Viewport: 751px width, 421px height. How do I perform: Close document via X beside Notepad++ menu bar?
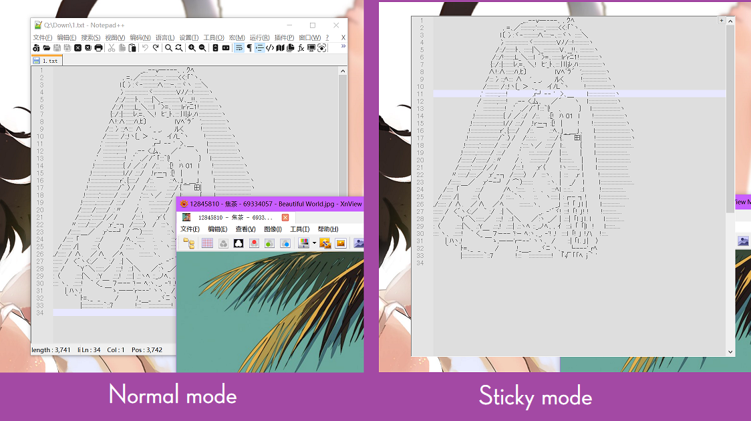(343, 37)
